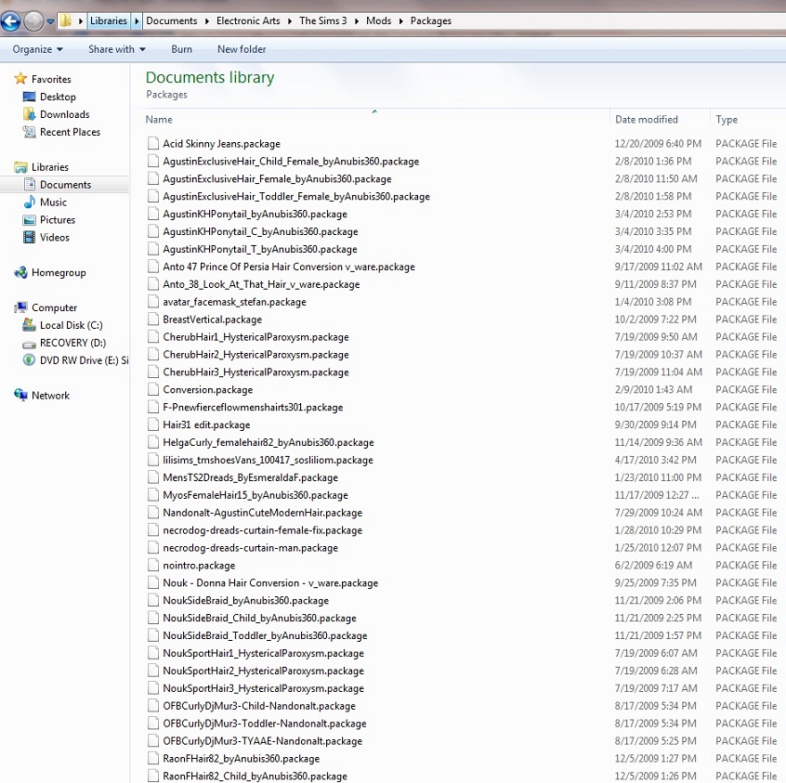Click the New folder command
The width and height of the screenshot is (786, 783).
pos(242,49)
